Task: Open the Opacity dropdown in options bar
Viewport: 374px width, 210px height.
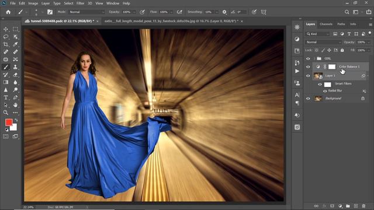Action: pos(134,12)
